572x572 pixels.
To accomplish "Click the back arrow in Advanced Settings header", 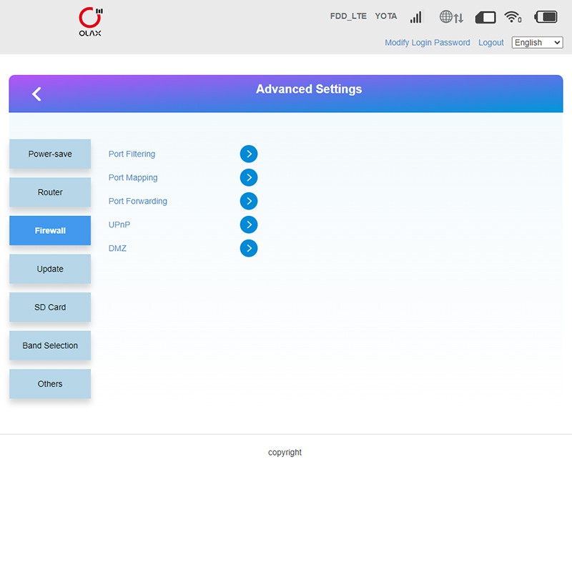I will [x=36, y=94].
